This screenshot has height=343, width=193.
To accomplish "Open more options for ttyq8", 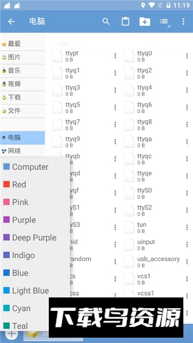I will pyautogui.click(x=187, y=124).
